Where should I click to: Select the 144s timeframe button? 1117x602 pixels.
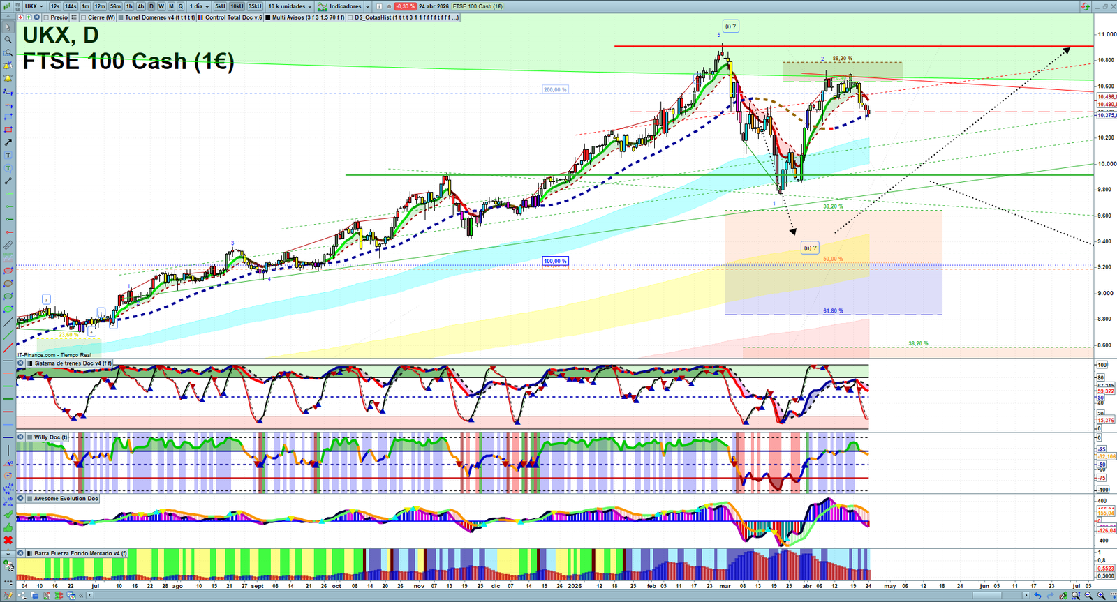(71, 6)
